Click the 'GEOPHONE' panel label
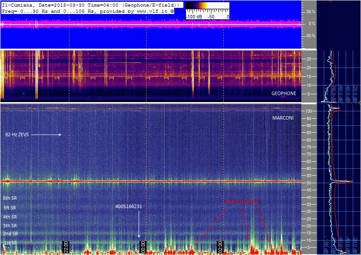This screenshot has width=361, height=255. [284, 93]
